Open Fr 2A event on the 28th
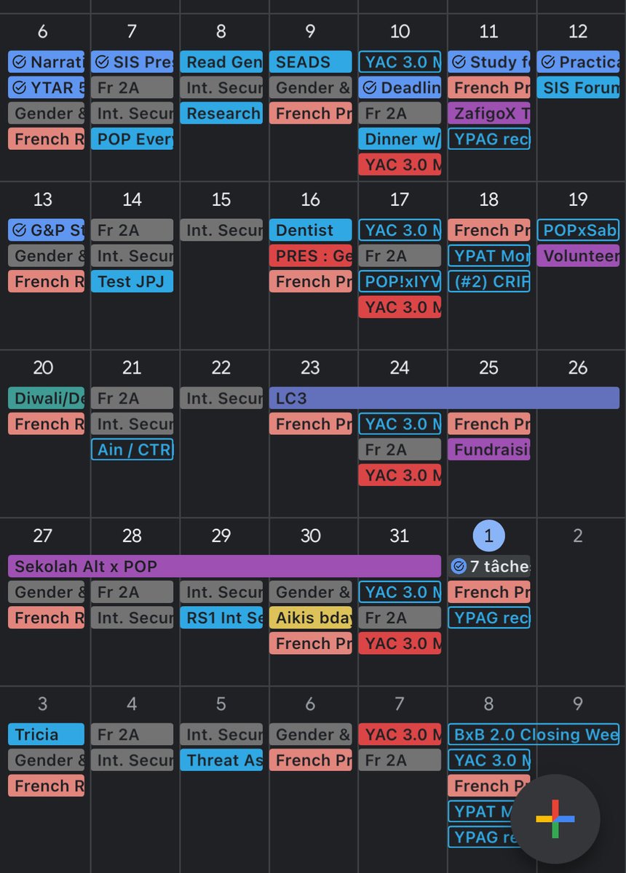This screenshot has height=873, width=626. click(132, 591)
